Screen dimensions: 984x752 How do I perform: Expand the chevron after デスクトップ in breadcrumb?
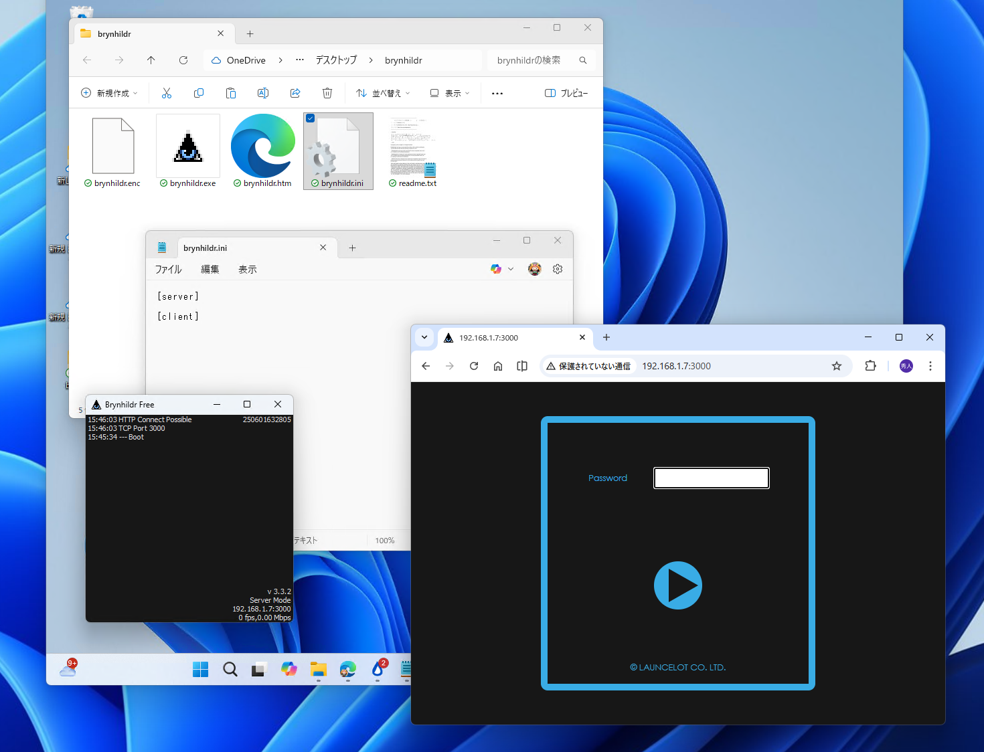point(371,60)
